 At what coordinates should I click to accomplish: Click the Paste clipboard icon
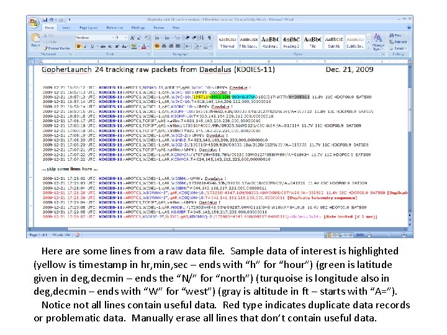[35, 38]
